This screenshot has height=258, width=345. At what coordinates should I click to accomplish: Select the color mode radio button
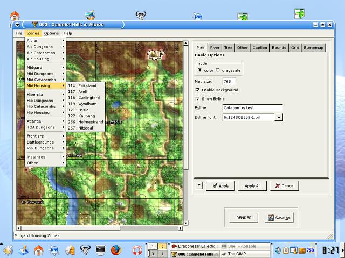pos(199,70)
